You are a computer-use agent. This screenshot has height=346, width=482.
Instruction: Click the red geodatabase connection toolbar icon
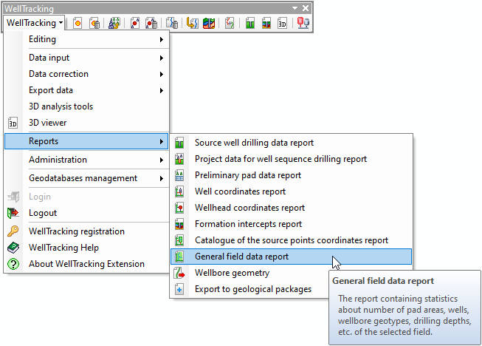(303, 23)
